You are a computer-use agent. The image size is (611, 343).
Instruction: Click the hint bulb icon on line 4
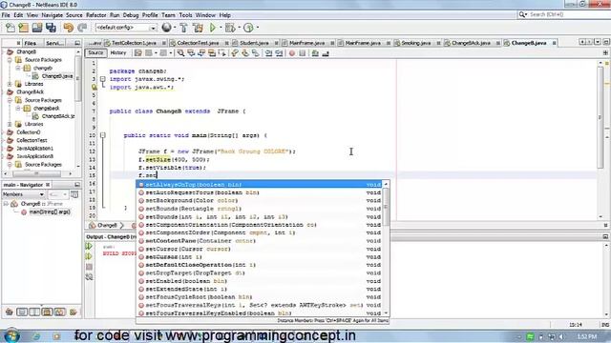pyautogui.click(x=95, y=87)
